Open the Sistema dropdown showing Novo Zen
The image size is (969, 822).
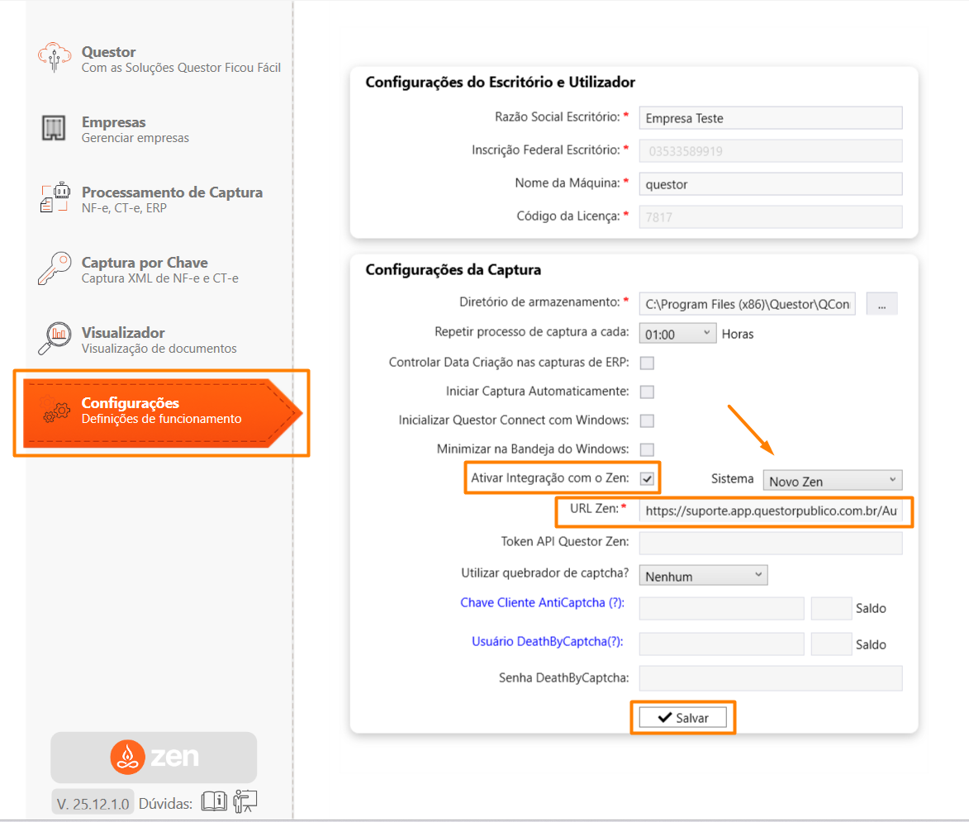click(x=832, y=481)
